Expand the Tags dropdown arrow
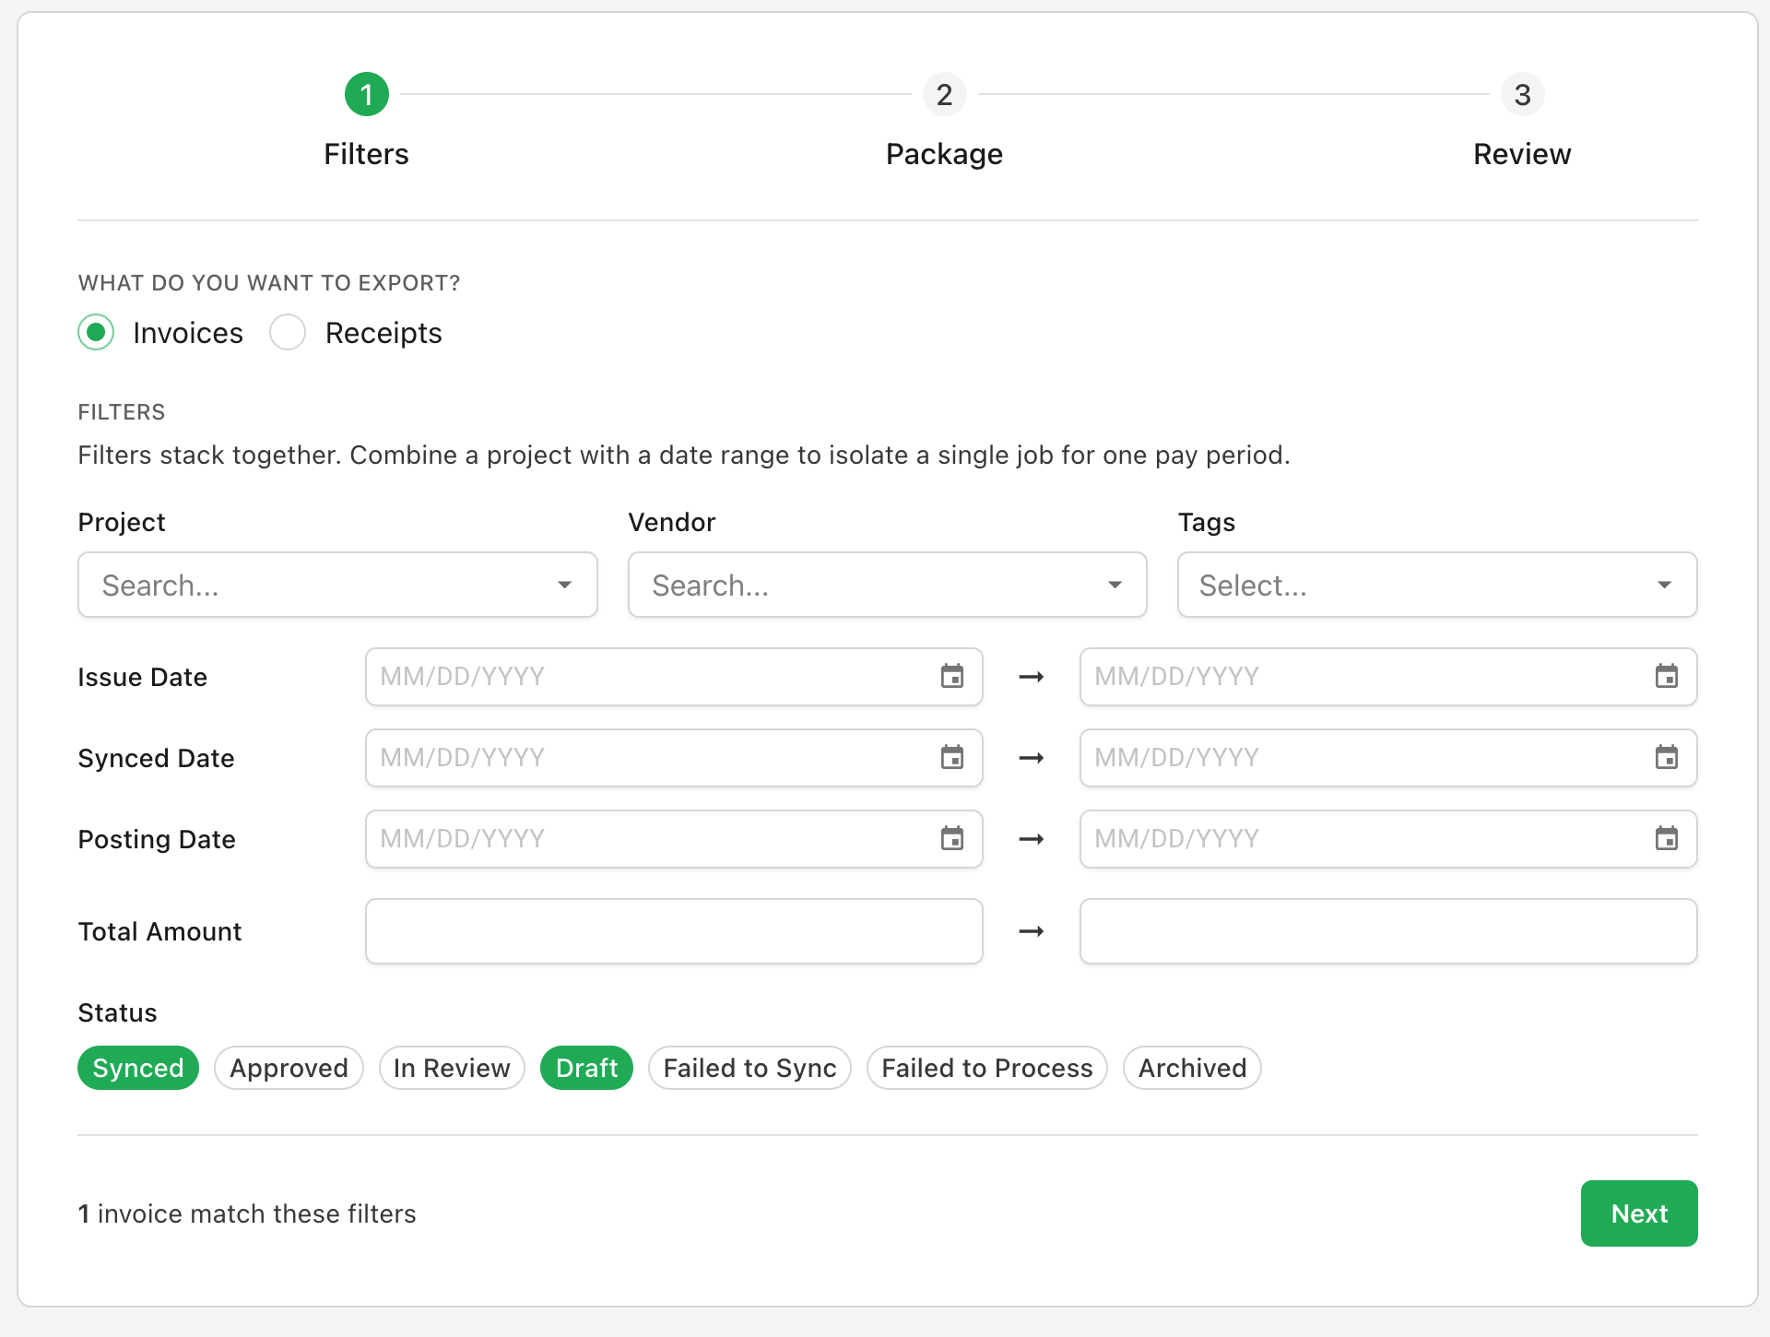Image resolution: width=1770 pixels, height=1337 pixels. 1664,585
